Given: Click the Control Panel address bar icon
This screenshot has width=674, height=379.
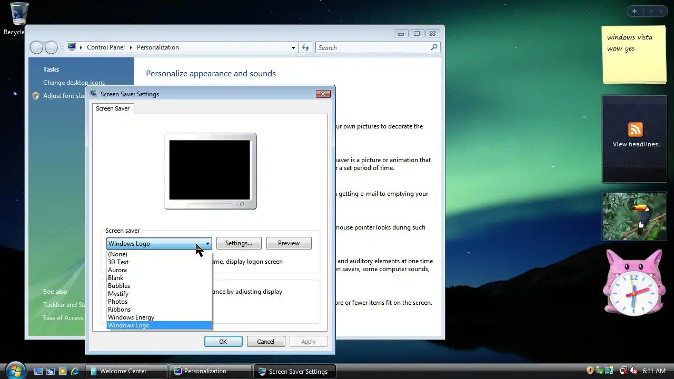Looking at the screenshot, I should [x=72, y=47].
